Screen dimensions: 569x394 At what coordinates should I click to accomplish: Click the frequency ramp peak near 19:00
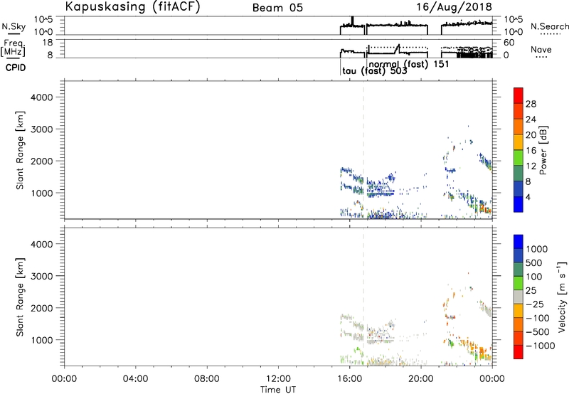click(x=398, y=46)
